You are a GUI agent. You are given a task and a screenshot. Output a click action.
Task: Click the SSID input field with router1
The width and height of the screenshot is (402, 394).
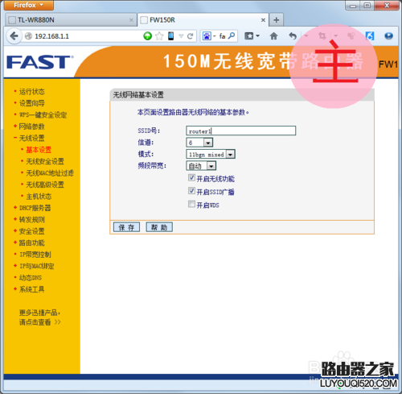click(x=241, y=131)
